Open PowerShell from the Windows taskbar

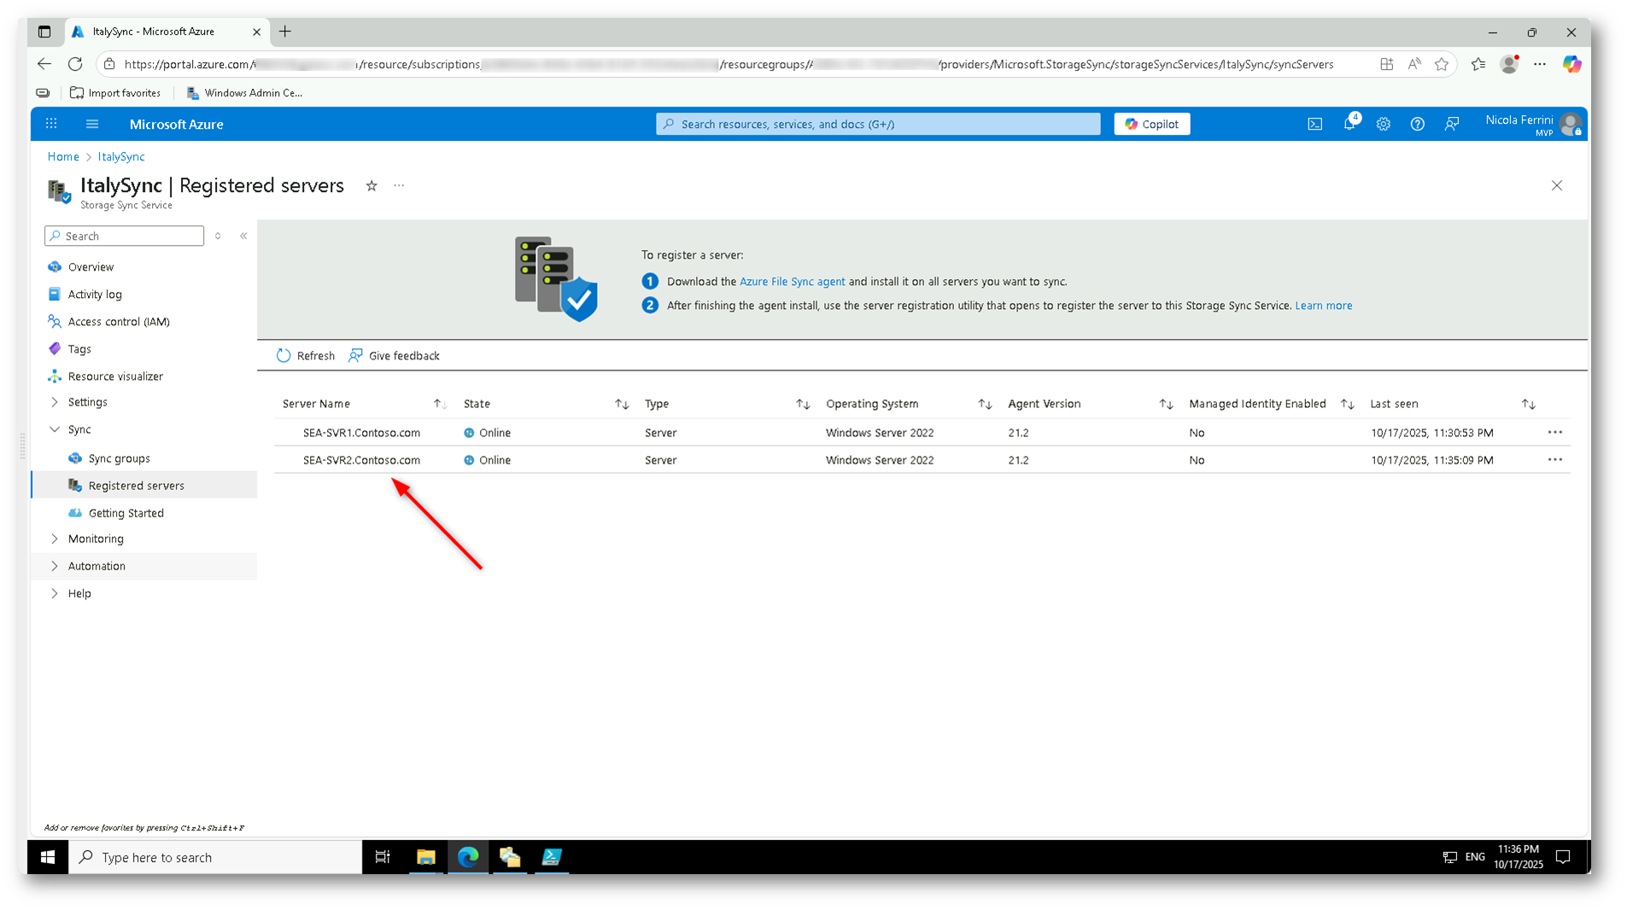click(x=552, y=857)
